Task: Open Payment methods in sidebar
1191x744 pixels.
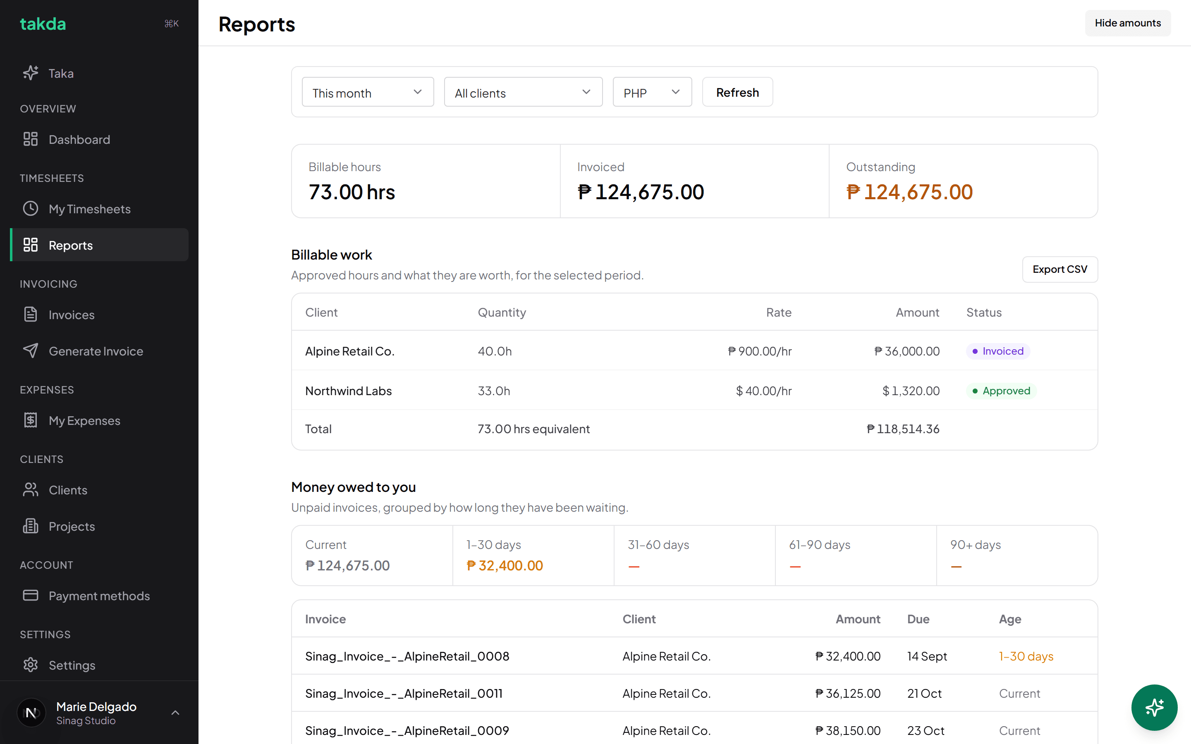Action: 99,595
